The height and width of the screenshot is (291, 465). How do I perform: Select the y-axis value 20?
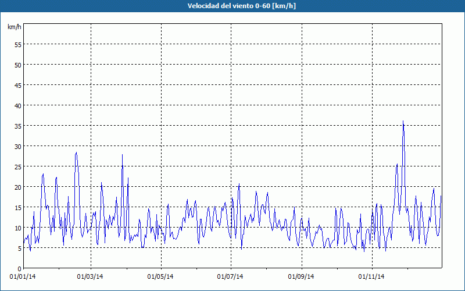point(18,187)
